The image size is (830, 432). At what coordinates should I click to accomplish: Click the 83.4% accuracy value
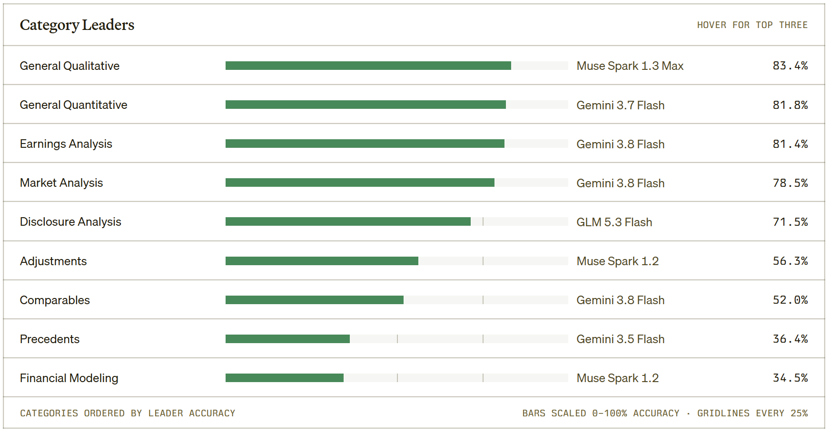[x=790, y=66]
